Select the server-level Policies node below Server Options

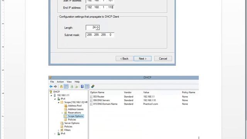(x=68, y=127)
